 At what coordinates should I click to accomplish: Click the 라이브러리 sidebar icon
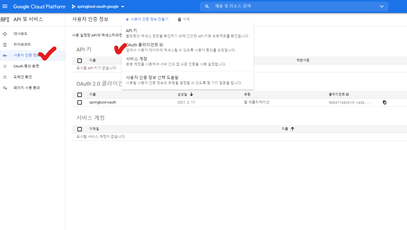pos(5,44)
